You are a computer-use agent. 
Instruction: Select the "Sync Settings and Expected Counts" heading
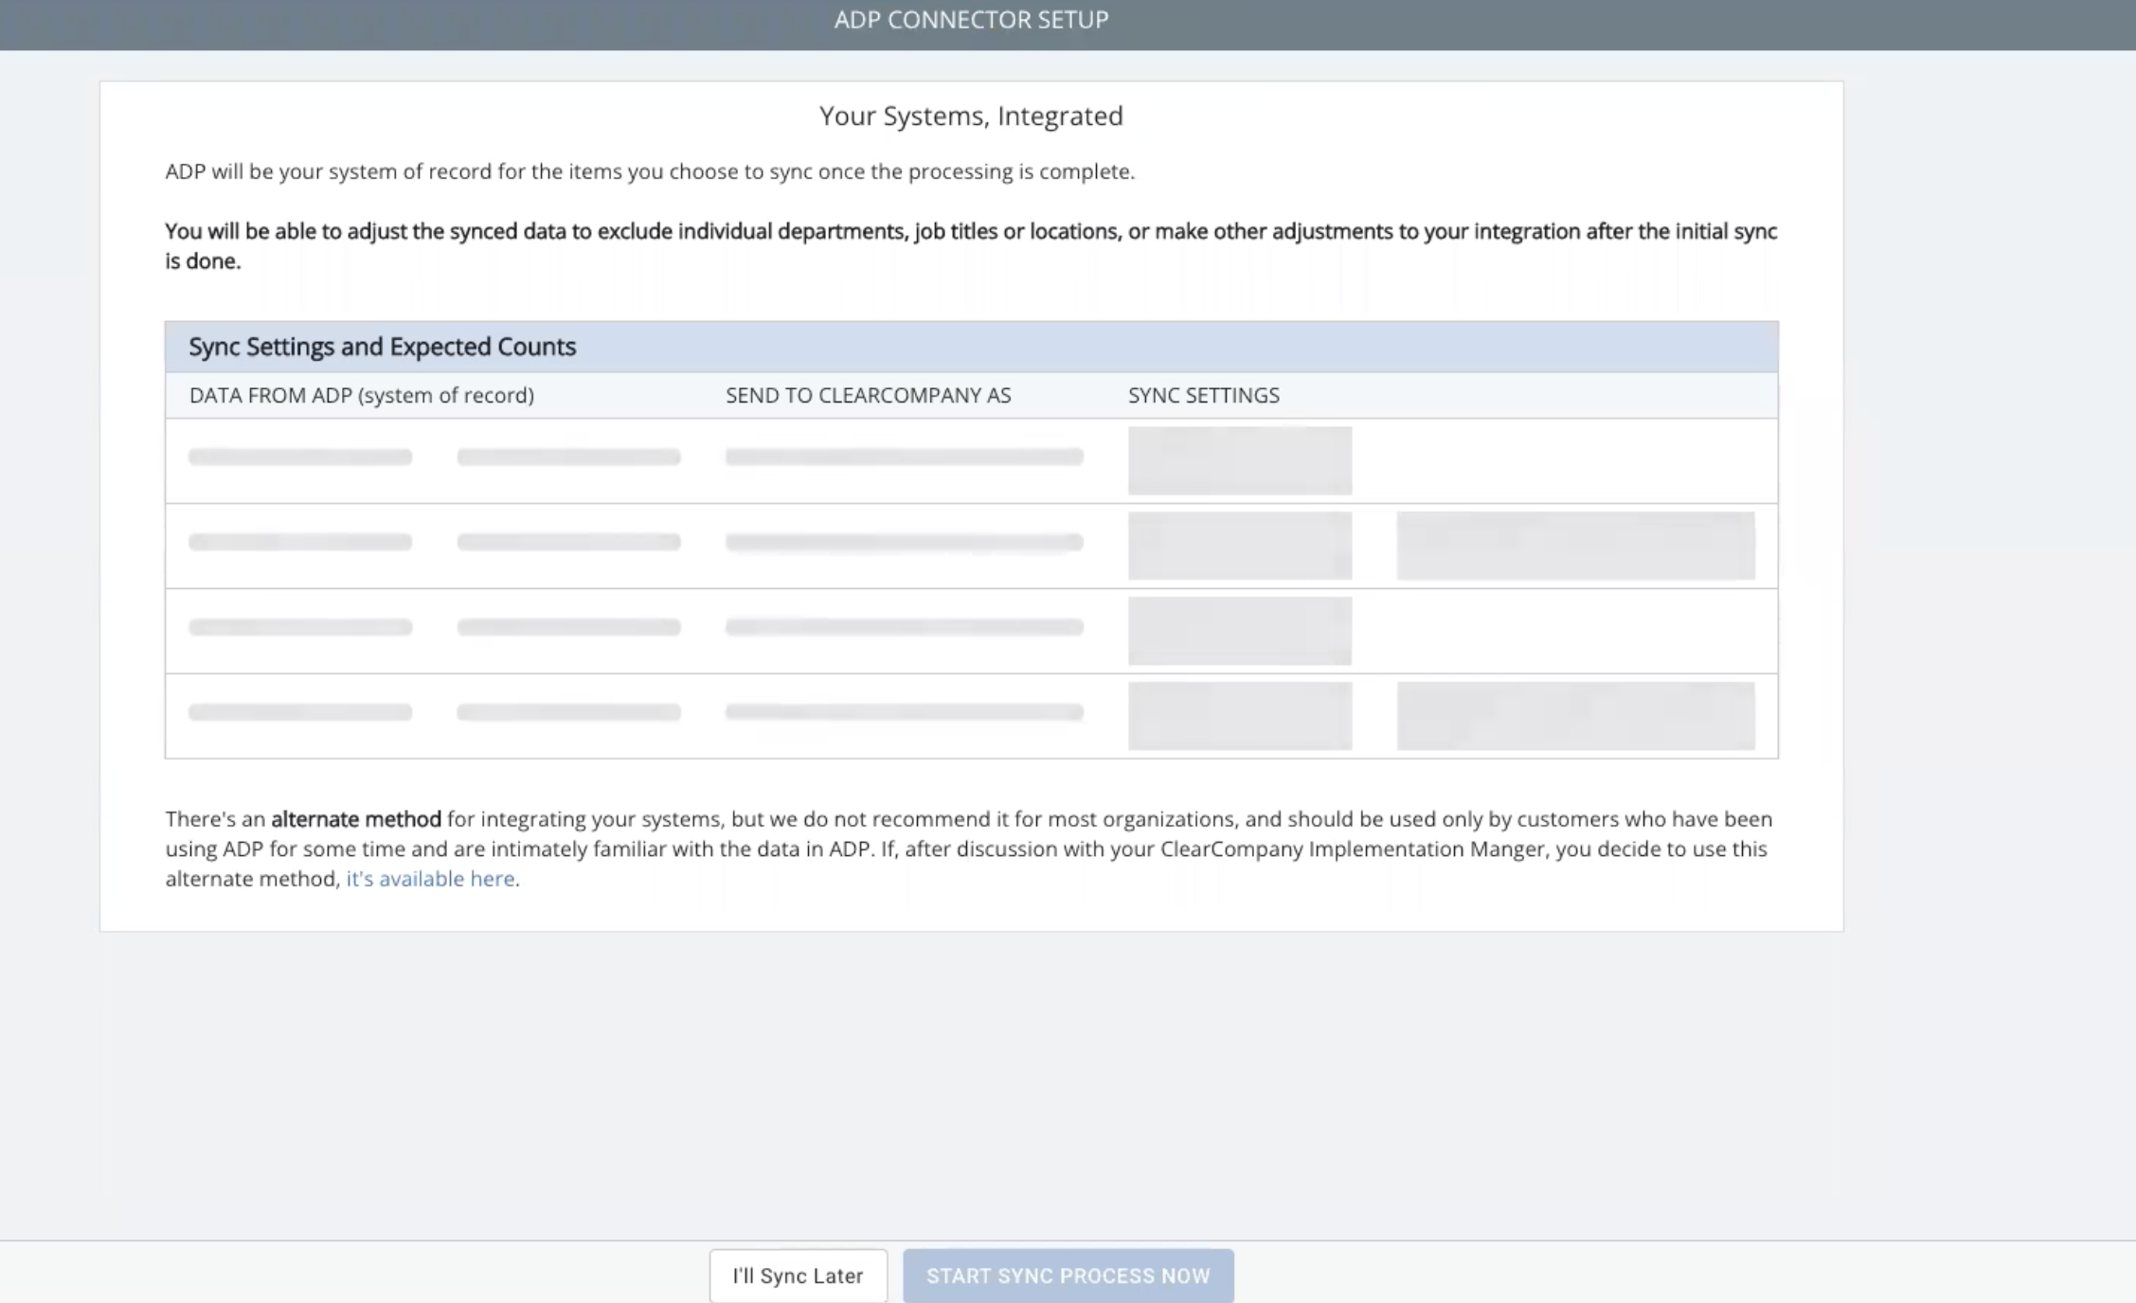[x=382, y=347]
